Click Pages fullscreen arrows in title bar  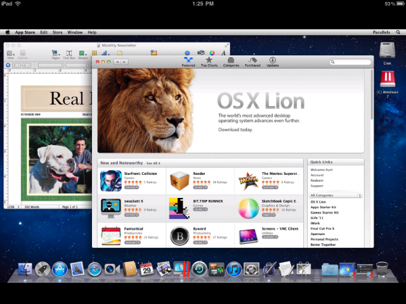click(227, 45)
